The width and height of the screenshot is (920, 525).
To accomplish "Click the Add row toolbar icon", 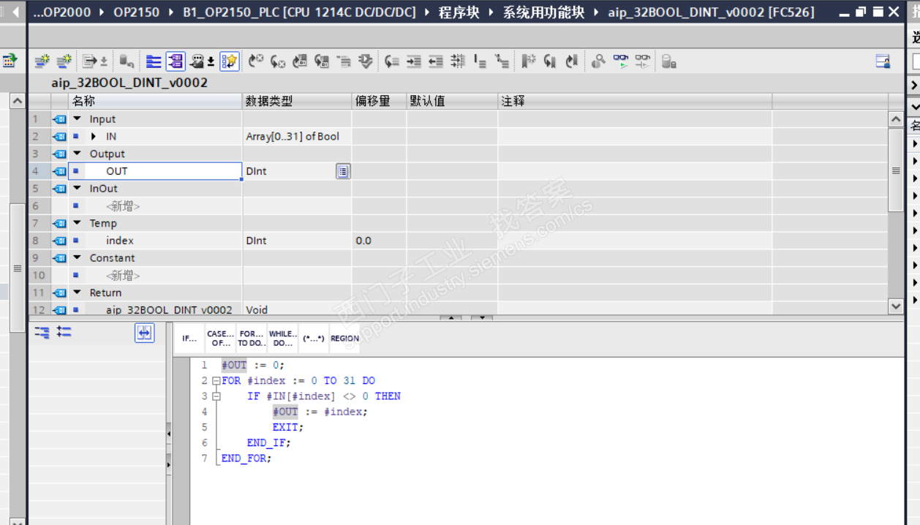I will 64,61.
